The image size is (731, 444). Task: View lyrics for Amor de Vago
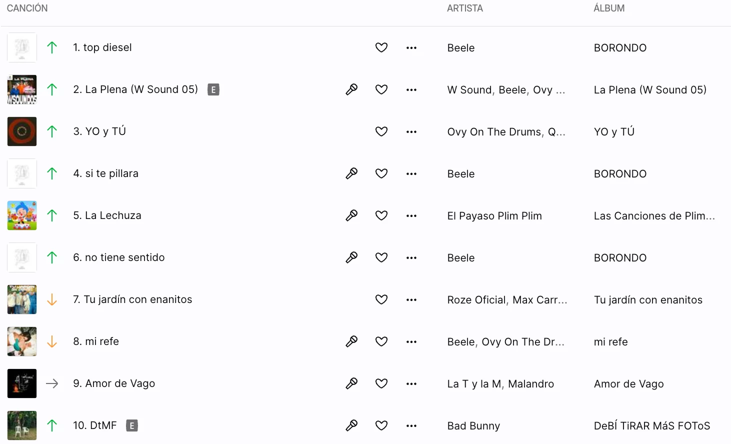pos(351,383)
